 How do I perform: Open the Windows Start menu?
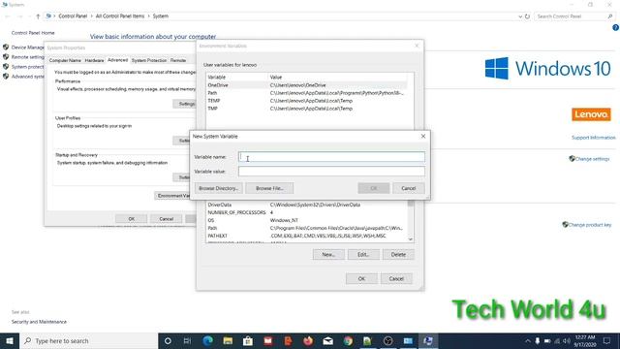coord(10,340)
